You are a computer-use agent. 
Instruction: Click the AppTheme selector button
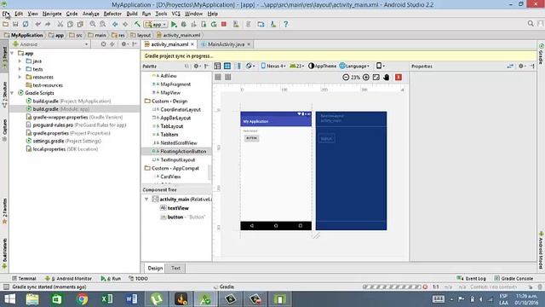[322, 67]
